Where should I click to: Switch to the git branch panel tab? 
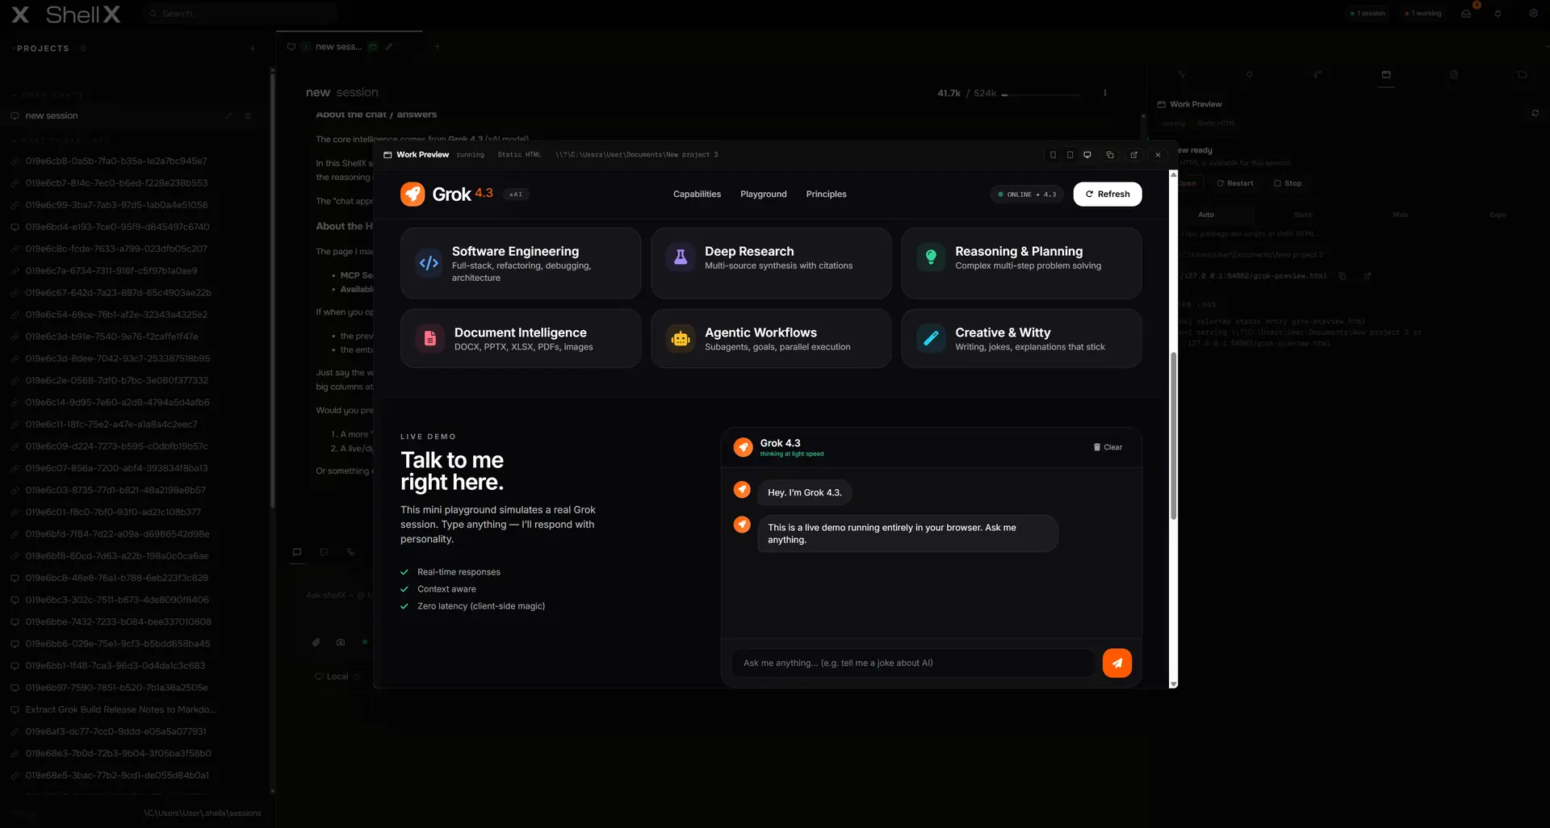(1317, 74)
